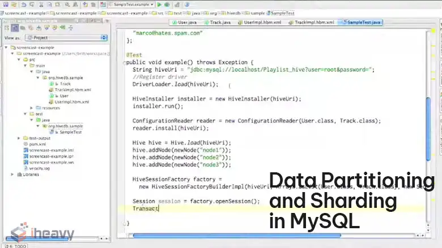Click the sample breadcrumb in navigation bar
This screenshot has height=248, width=442.
click(258, 13)
